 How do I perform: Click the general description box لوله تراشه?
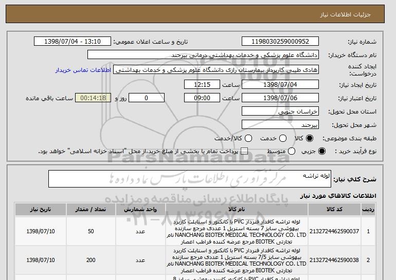click(x=190, y=179)
